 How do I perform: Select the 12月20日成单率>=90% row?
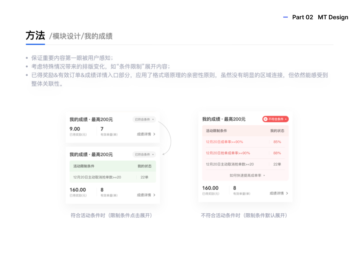(245, 142)
